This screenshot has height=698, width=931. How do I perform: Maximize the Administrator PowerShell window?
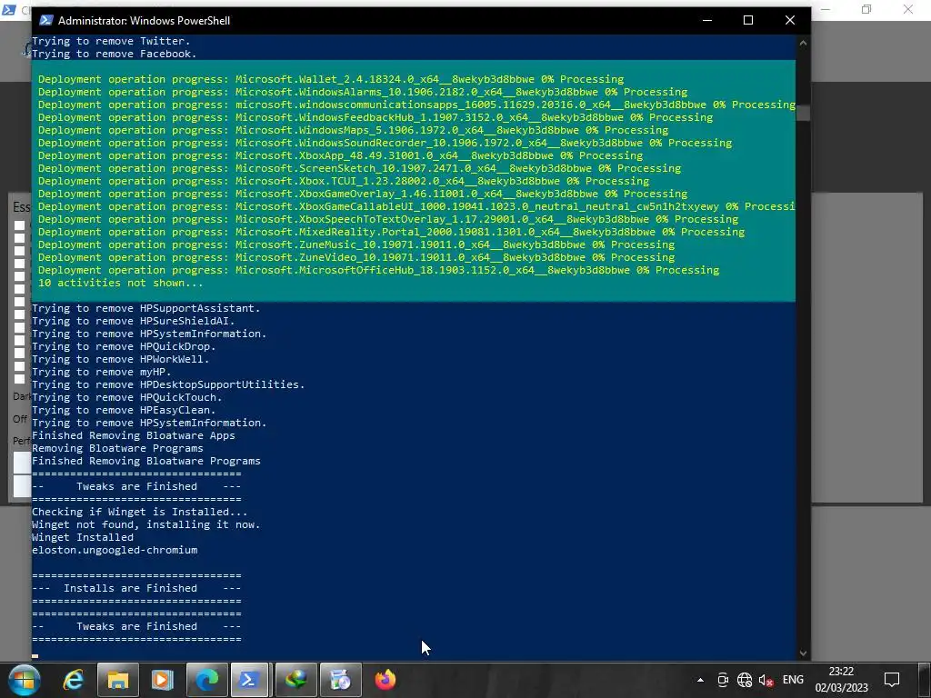point(748,20)
